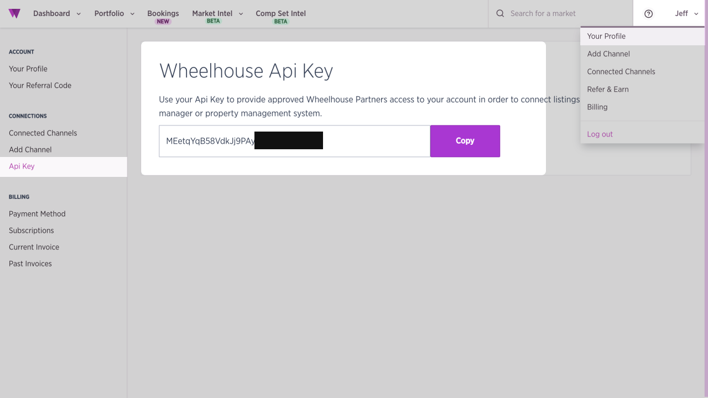Click the help question mark icon
Image resolution: width=708 pixels, height=398 pixels.
(649, 14)
